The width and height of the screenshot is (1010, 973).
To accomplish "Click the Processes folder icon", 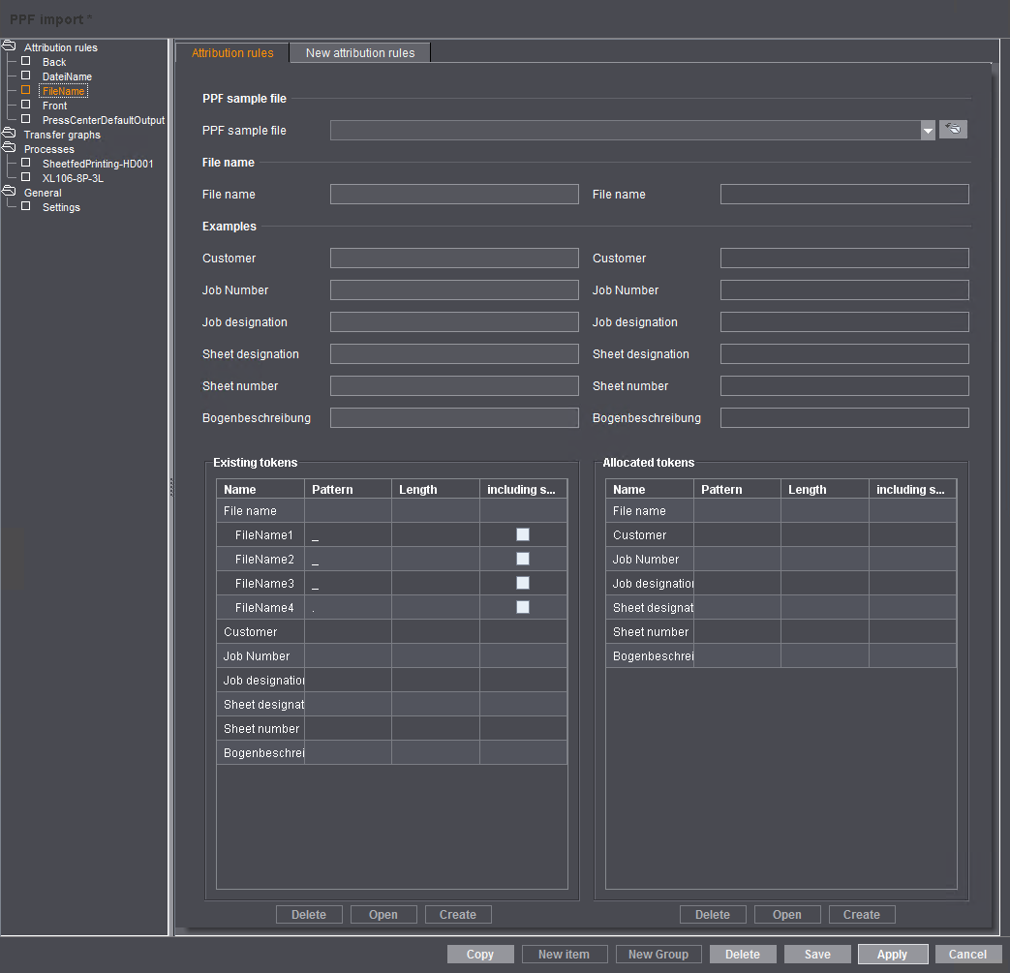I will coord(9,148).
